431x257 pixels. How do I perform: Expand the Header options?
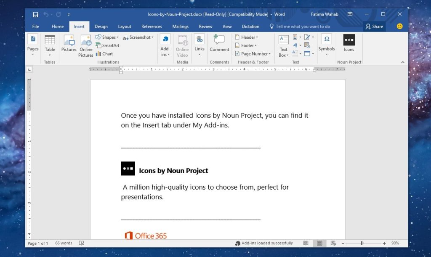point(247,37)
